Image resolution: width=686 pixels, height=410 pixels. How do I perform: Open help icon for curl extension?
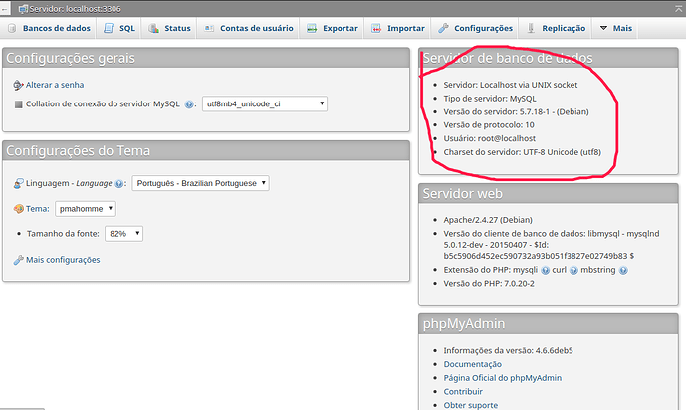[573, 270]
